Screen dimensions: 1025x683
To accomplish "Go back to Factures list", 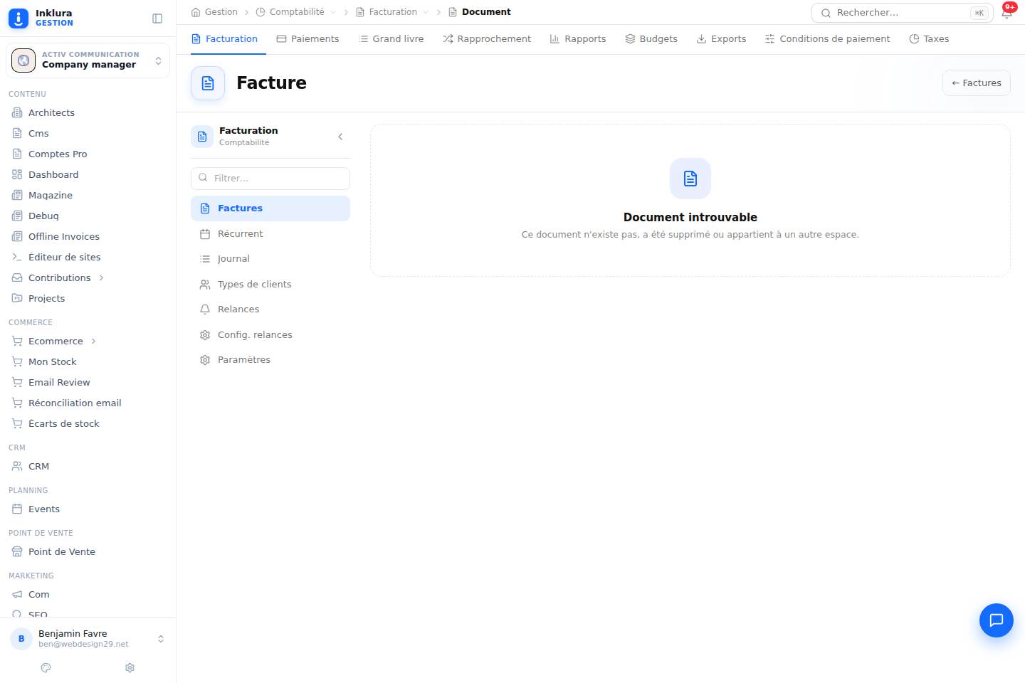I will pos(977,83).
